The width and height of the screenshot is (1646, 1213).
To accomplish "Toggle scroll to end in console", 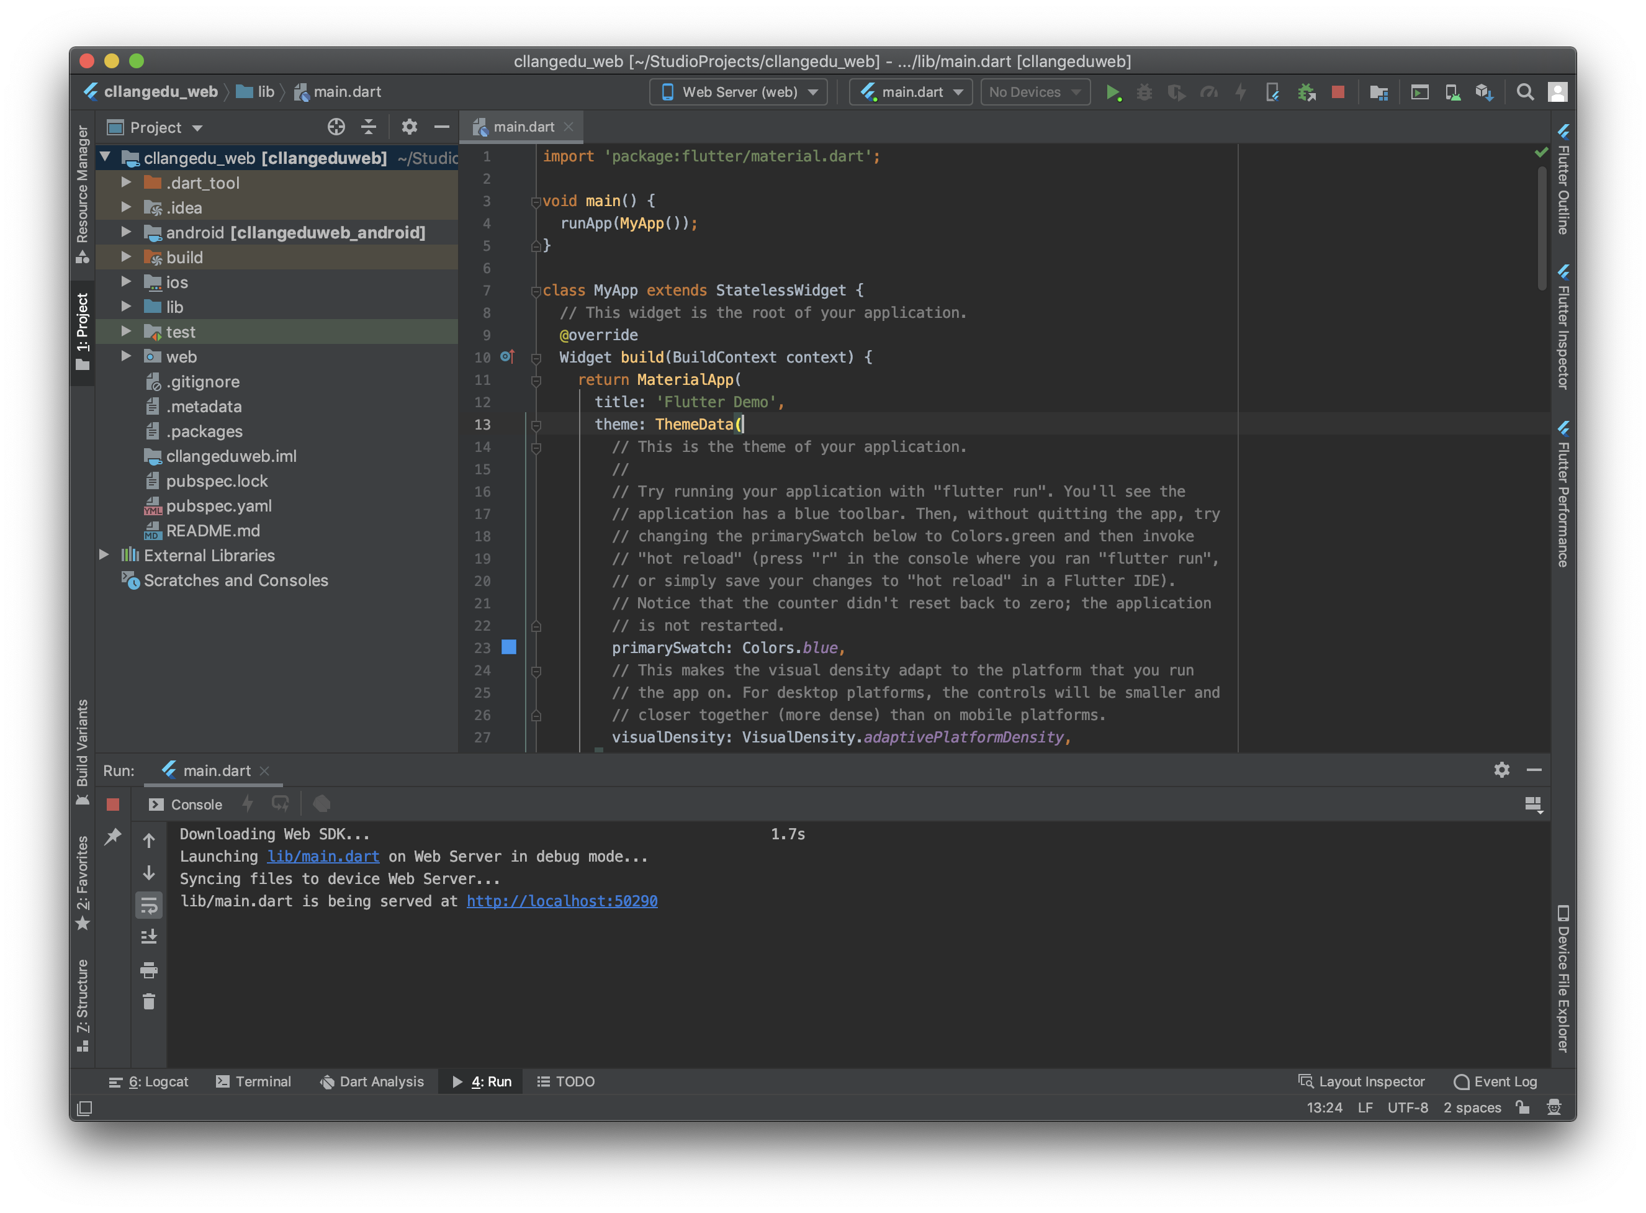I will point(149,937).
